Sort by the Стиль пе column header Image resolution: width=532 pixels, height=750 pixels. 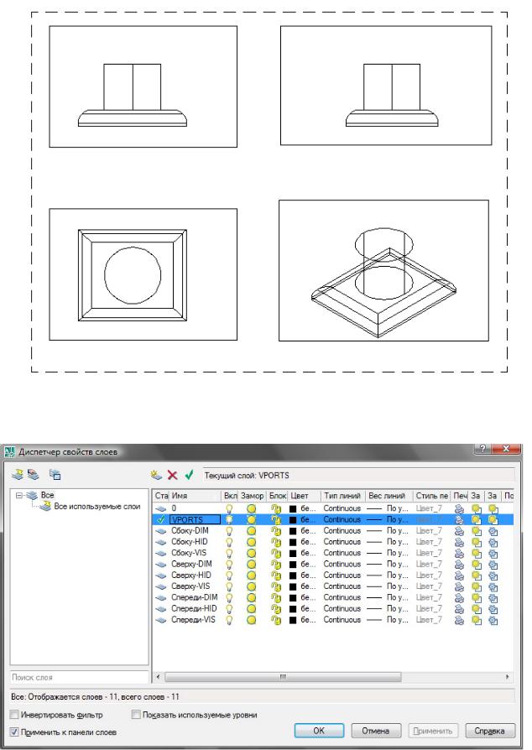pyautogui.click(x=431, y=496)
